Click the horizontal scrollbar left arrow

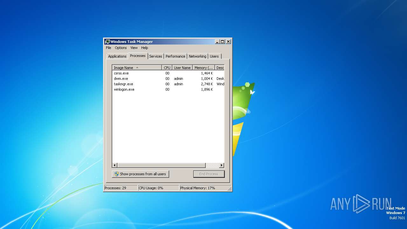click(x=115, y=165)
